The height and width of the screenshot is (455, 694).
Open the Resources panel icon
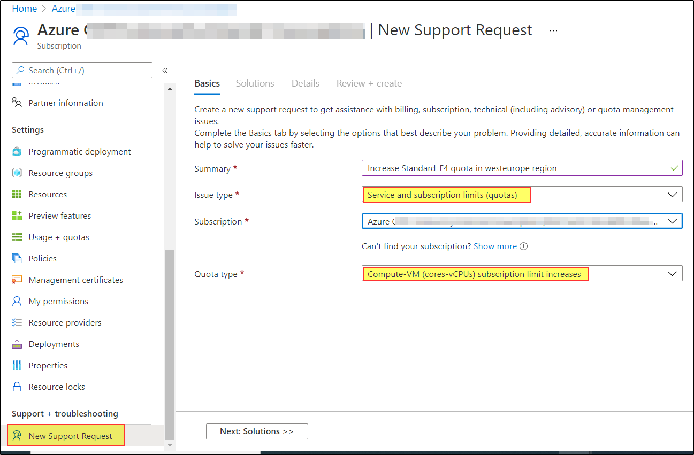pos(18,194)
